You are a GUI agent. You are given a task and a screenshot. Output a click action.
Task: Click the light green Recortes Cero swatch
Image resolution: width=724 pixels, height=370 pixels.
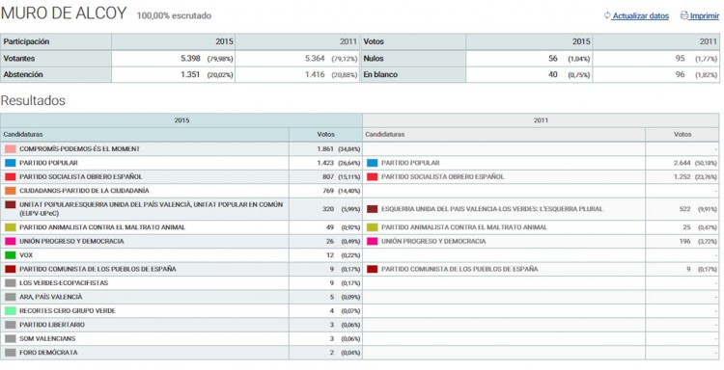click(11, 310)
